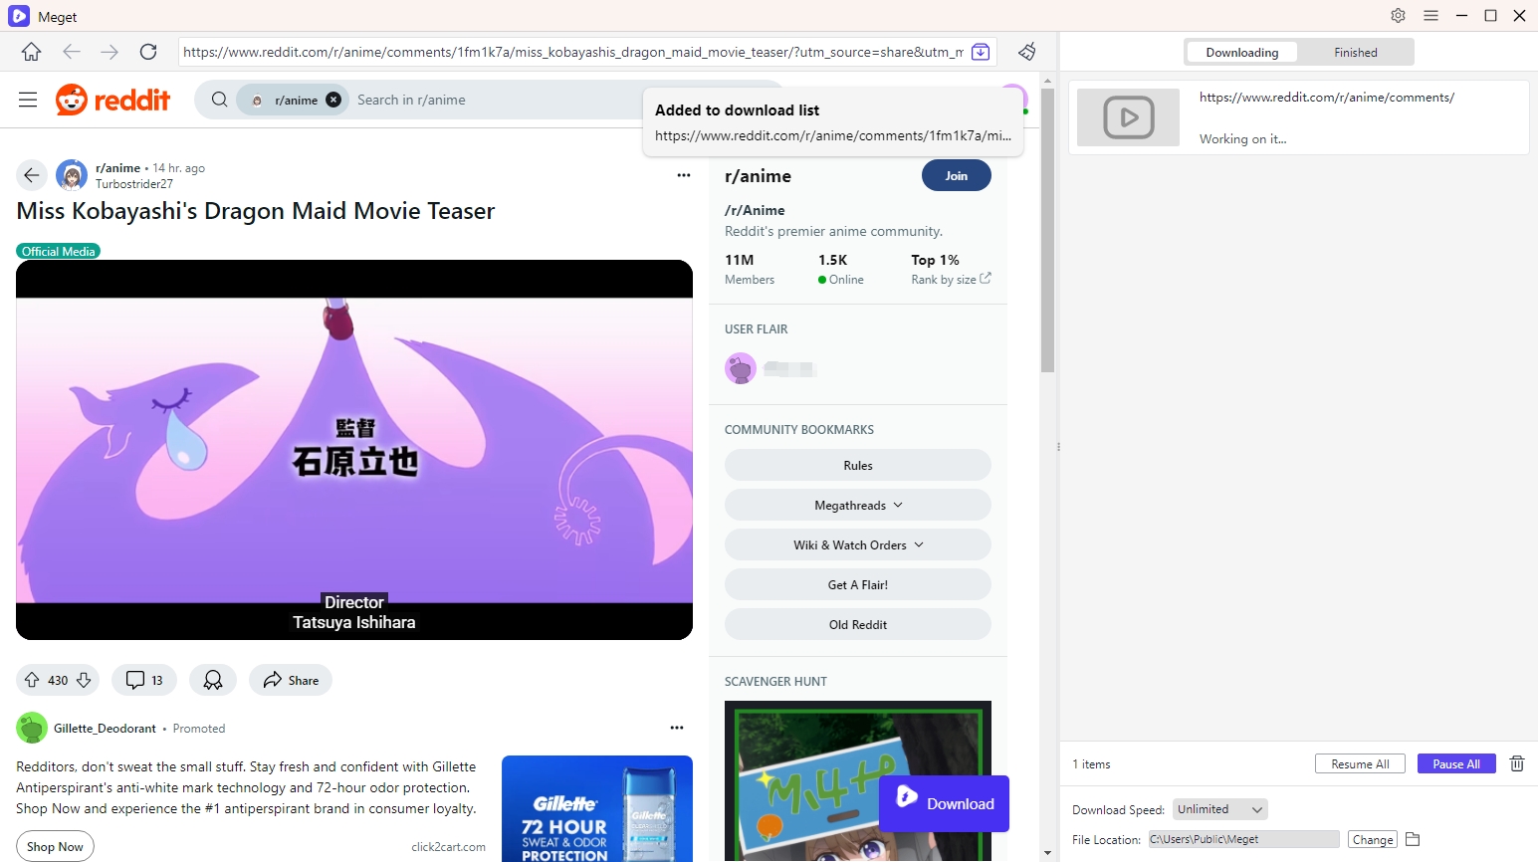Remove the r/anime search filter
The image size is (1538, 862).
333,100
